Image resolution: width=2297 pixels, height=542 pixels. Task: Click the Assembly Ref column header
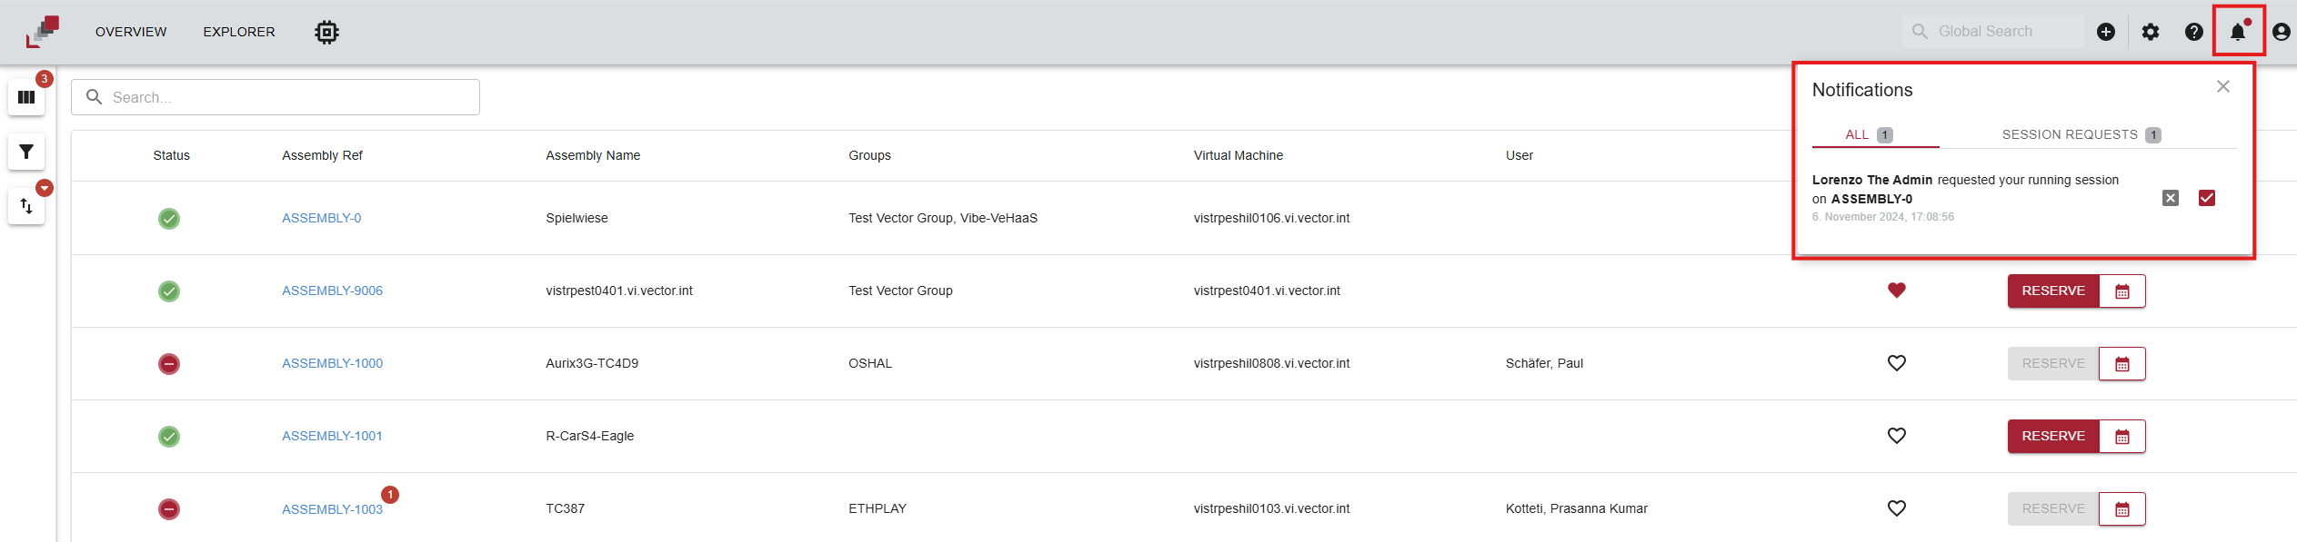coord(323,155)
